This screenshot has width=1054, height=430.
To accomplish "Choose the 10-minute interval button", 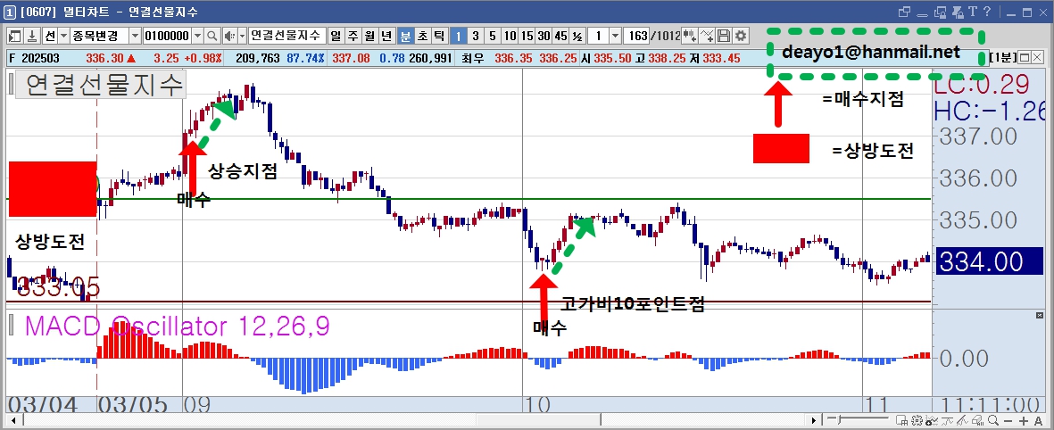I will point(510,36).
